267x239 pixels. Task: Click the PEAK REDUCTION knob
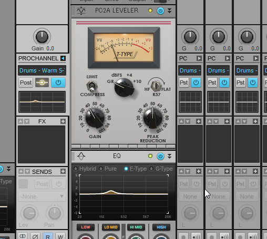pos(152,118)
